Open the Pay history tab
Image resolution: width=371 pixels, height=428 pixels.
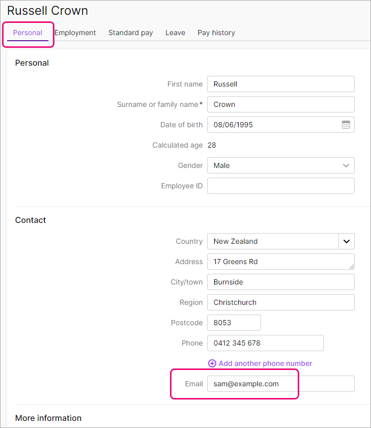pyautogui.click(x=216, y=33)
